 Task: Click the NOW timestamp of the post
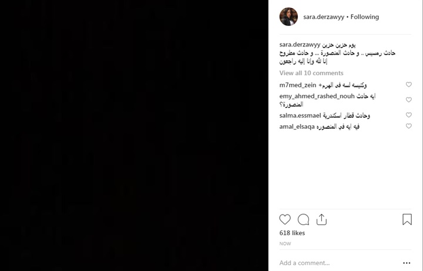[285, 244]
